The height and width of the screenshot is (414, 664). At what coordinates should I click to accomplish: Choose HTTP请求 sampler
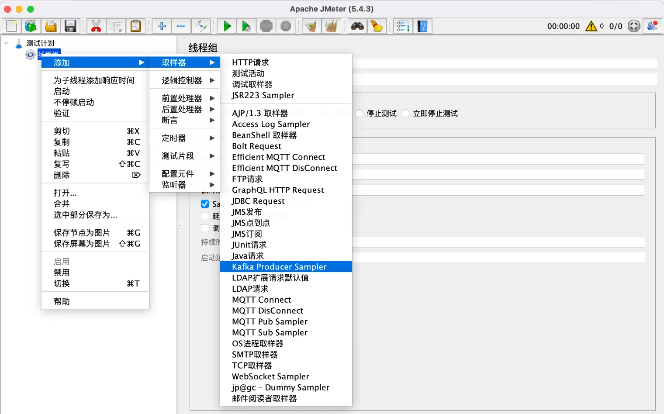click(286, 62)
